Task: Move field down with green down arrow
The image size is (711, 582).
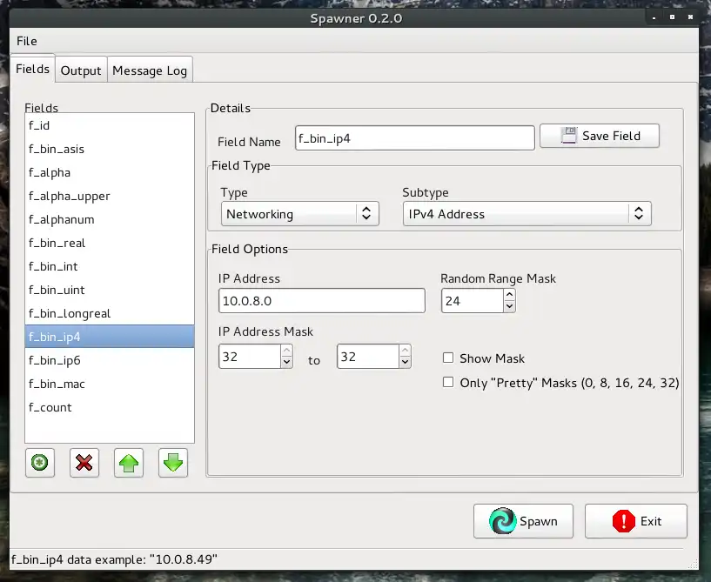Action: (x=173, y=463)
